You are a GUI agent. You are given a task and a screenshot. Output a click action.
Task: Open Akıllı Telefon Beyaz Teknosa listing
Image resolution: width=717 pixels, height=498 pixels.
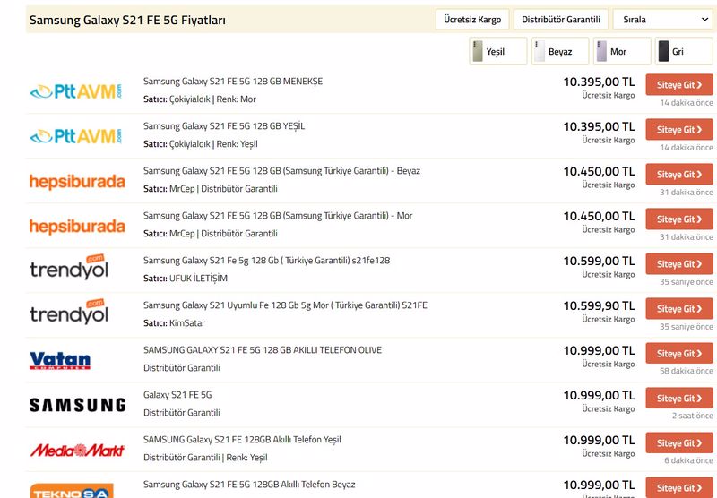point(249,485)
